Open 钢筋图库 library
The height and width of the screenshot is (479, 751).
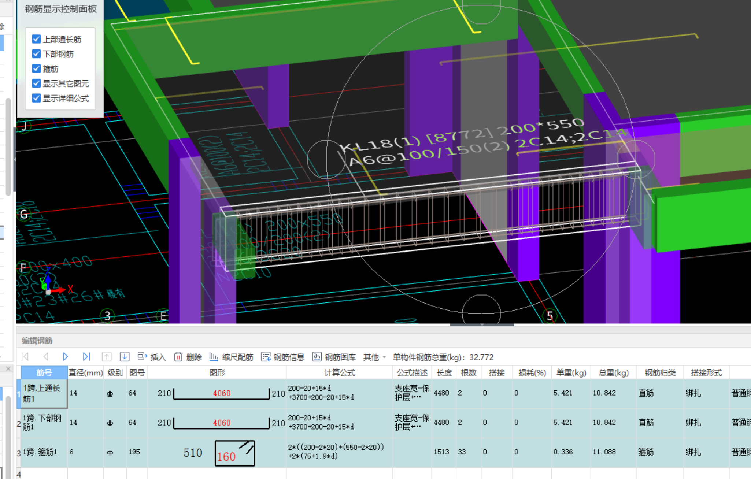(x=334, y=357)
